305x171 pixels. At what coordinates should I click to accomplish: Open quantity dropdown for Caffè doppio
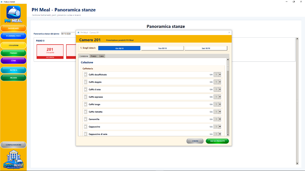(x=220, y=82)
